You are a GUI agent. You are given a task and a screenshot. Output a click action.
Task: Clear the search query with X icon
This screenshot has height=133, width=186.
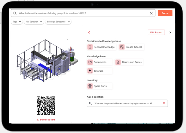151,13
